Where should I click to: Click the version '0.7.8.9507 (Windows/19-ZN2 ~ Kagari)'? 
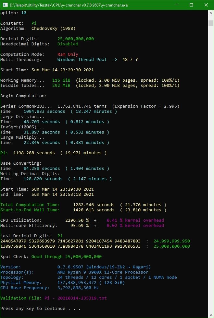coord(104,267)
